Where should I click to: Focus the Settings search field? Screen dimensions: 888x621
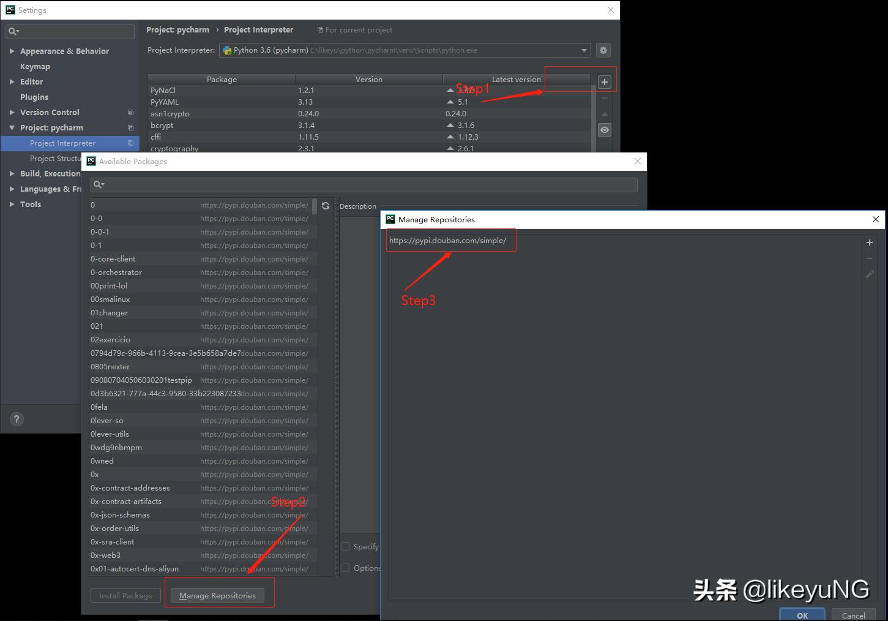pyautogui.click(x=70, y=31)
